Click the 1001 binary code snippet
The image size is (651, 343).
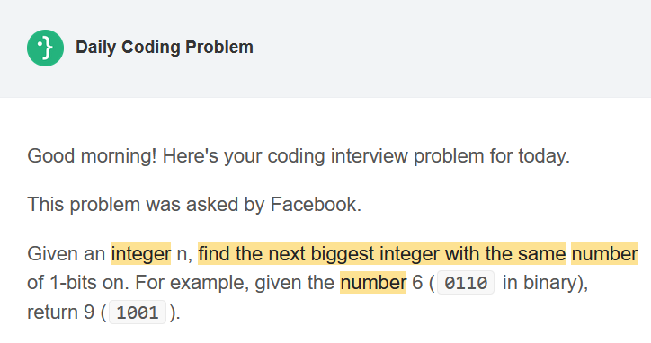138,312
